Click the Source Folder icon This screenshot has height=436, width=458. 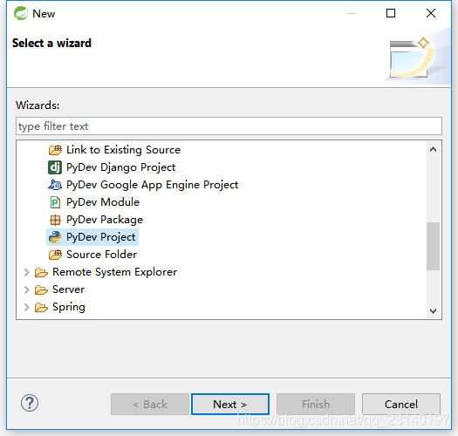point(55,255)
